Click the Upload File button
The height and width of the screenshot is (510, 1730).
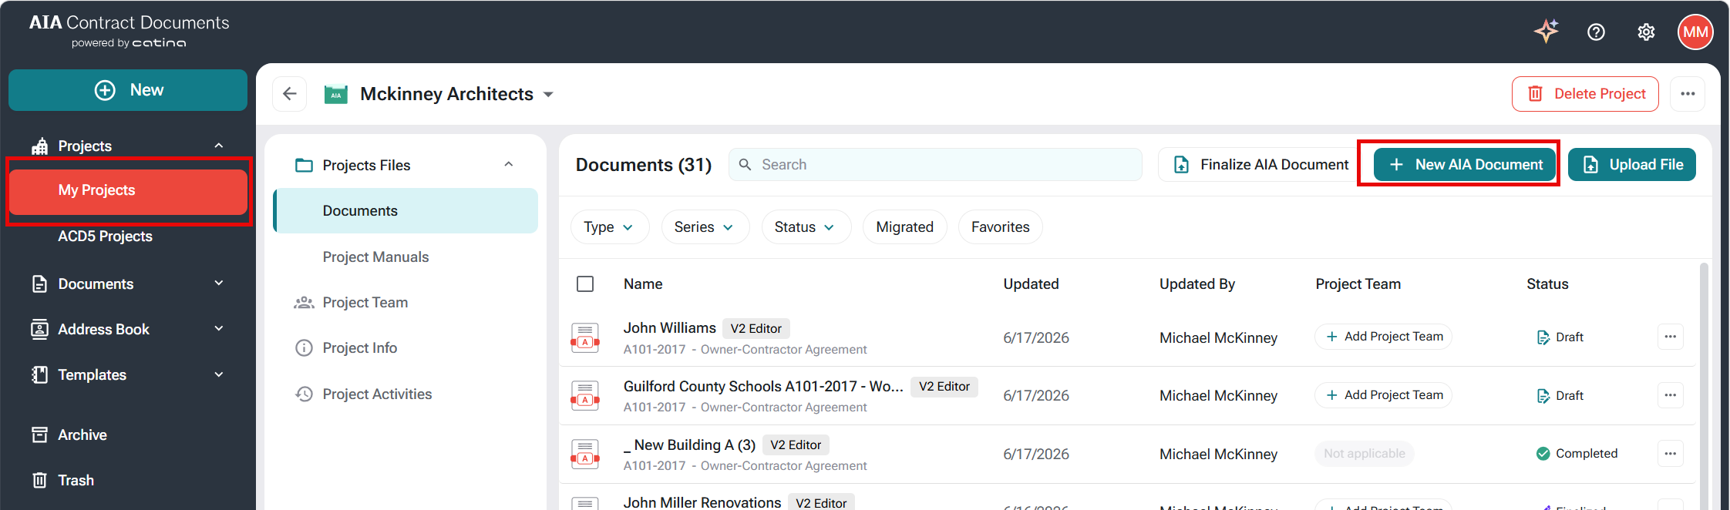[x=1632, y=165]
